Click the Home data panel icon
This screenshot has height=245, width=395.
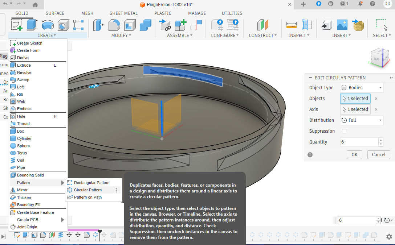(x=35, y=5)
